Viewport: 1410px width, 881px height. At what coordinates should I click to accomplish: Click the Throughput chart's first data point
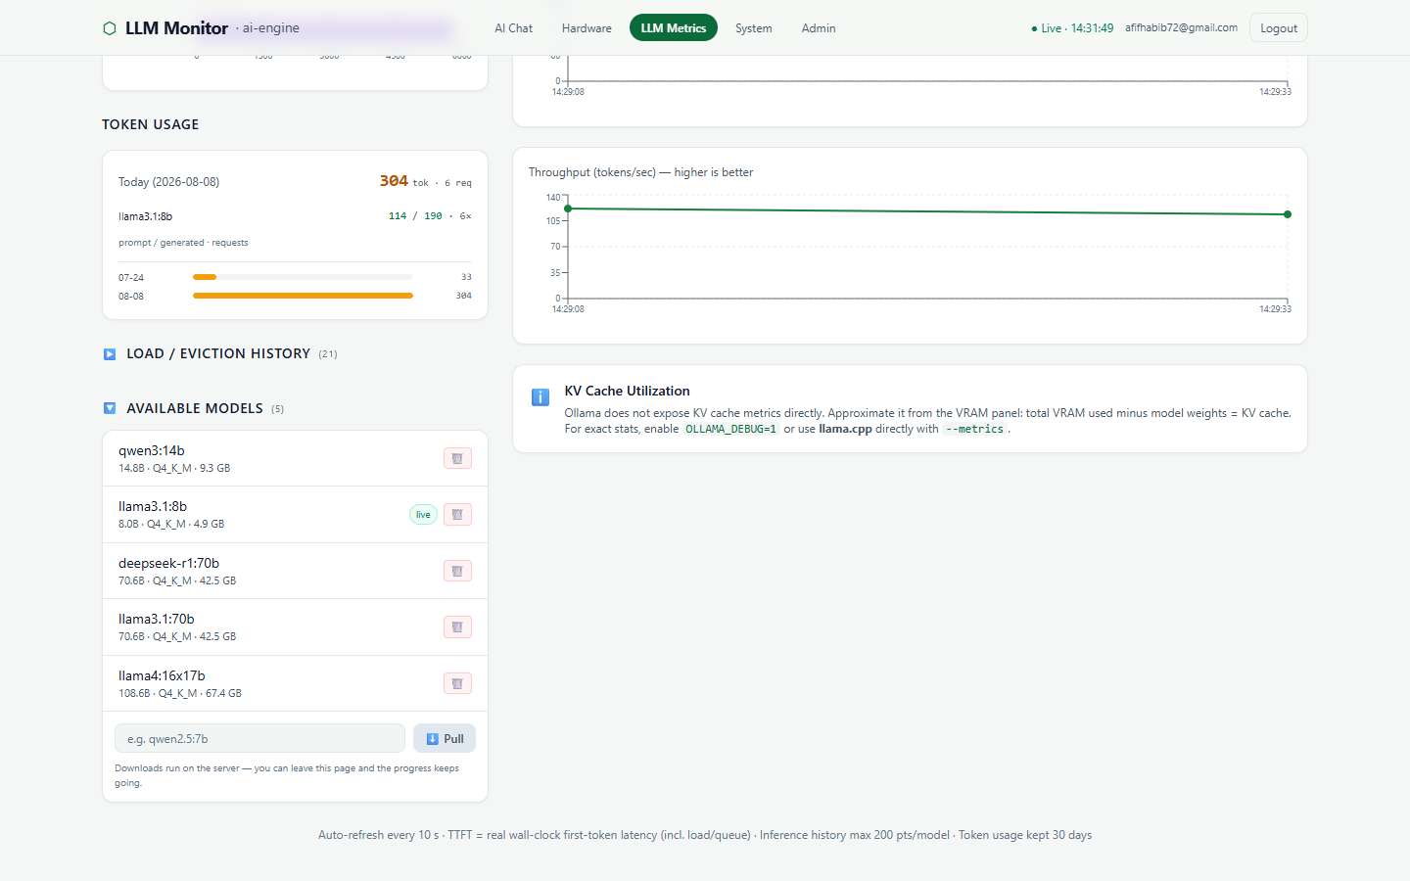pyautogui.click(x=568, y=209)
